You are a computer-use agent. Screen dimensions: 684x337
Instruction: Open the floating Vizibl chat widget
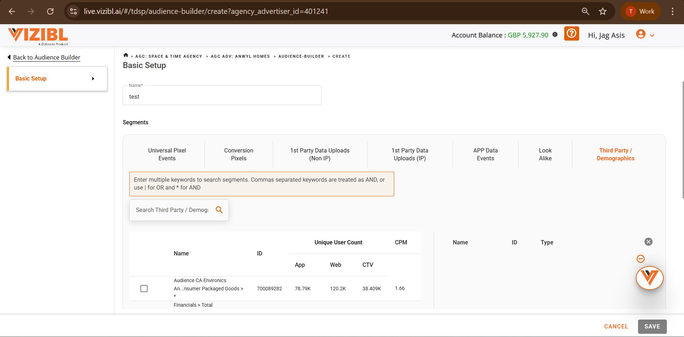649,278
